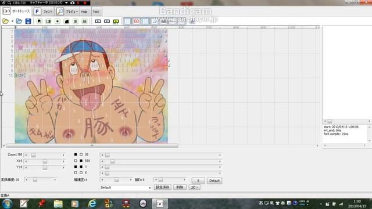Open the Test tab
The height and width of the screenshot is (209, 372).
click(x=96, y=12)
